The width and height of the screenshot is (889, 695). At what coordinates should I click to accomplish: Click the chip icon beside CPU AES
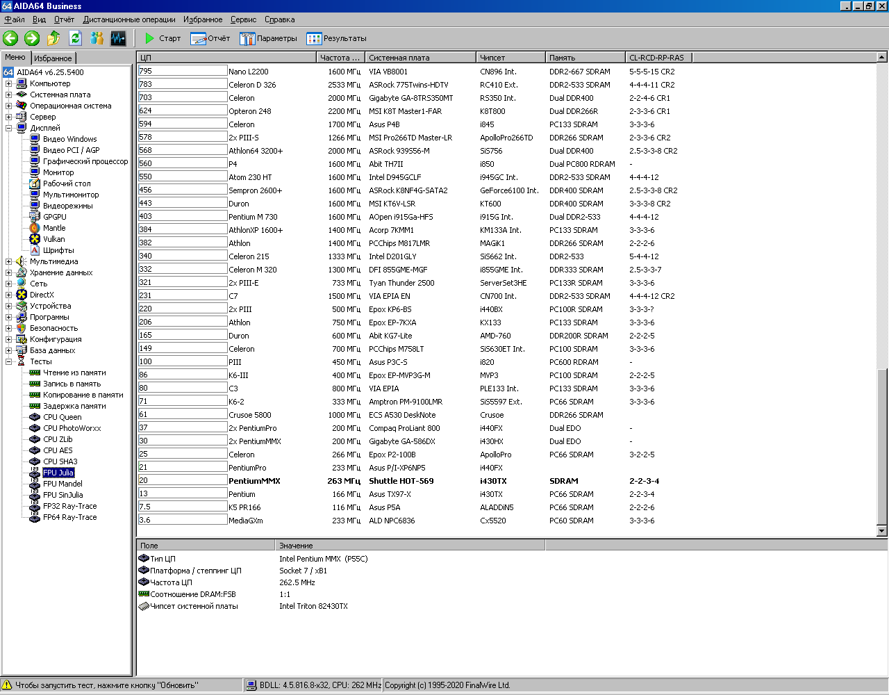[35, 450]
